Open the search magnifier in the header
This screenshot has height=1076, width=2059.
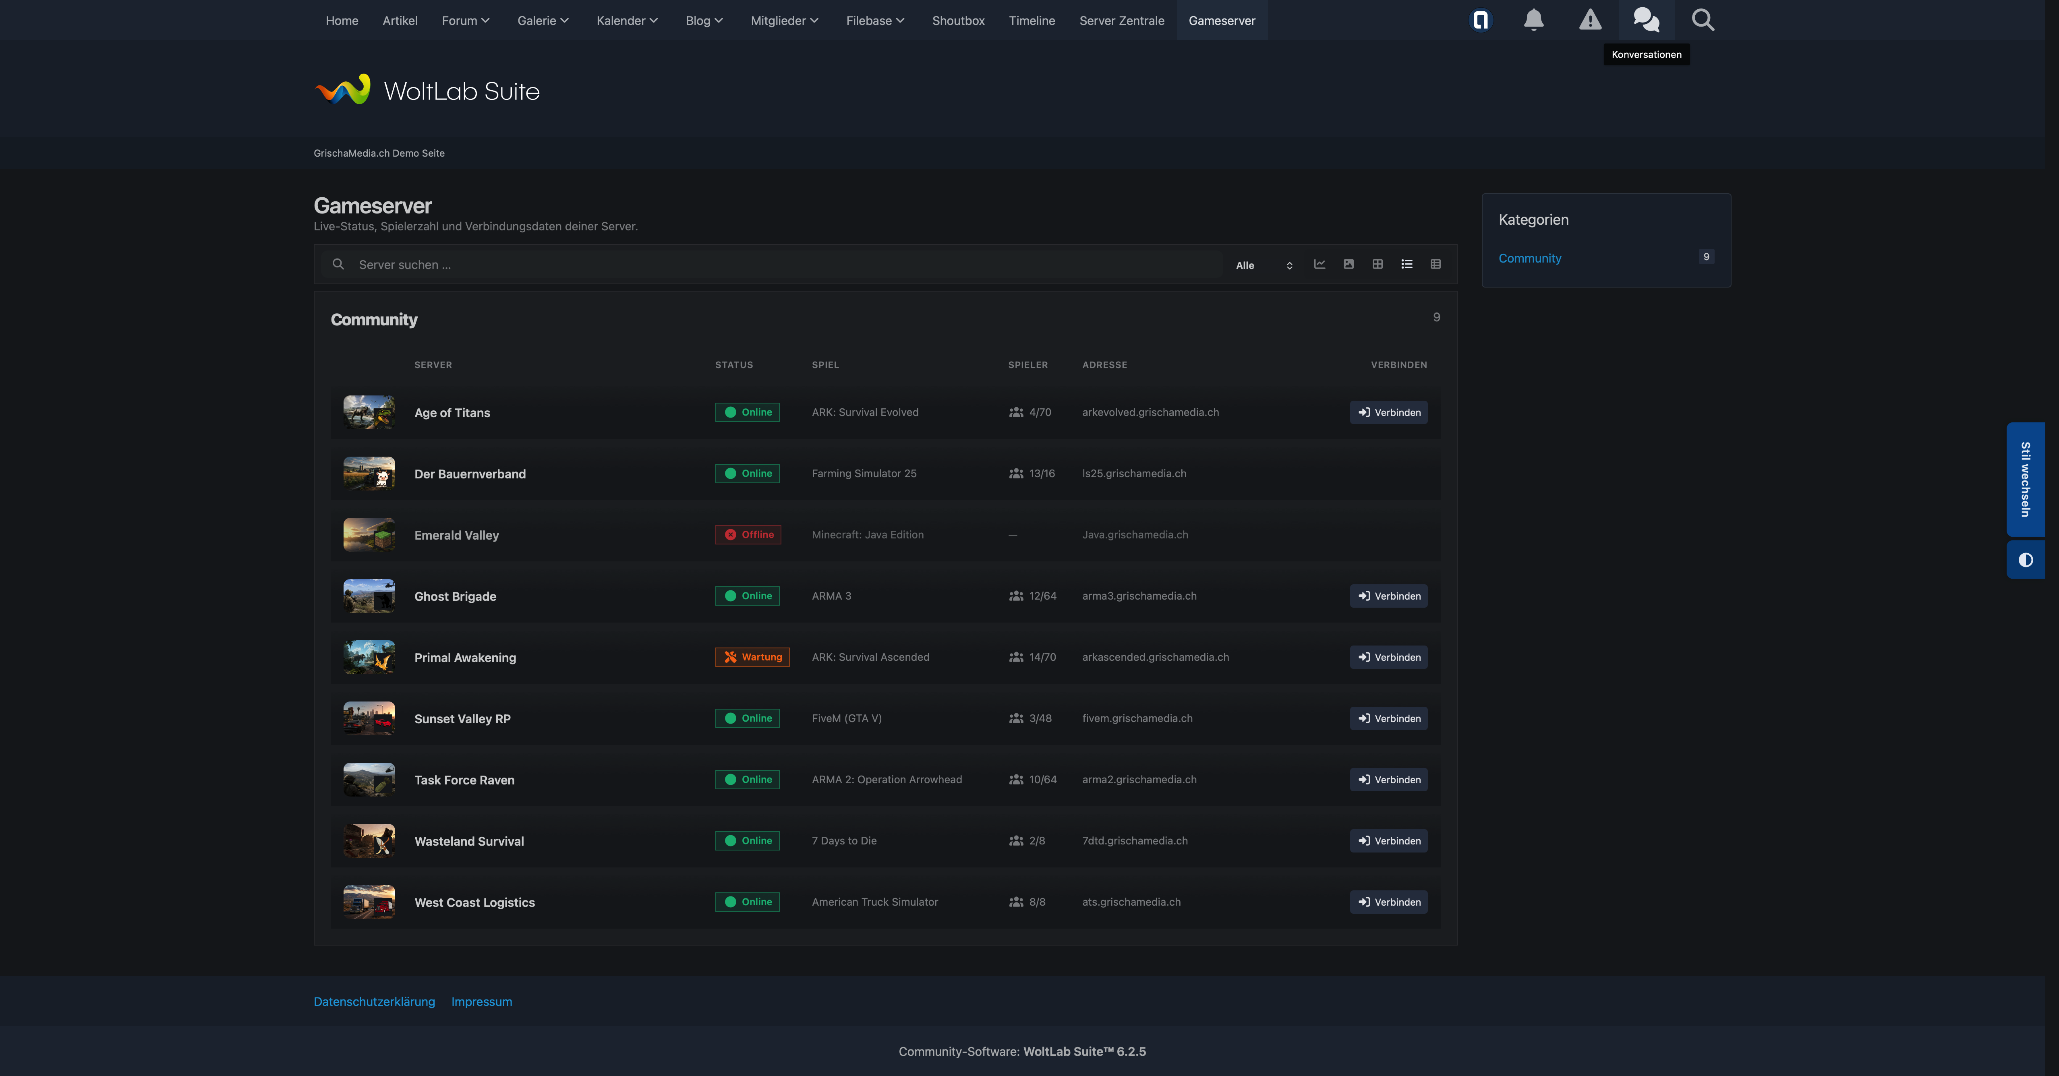(x=1703, y=20)
